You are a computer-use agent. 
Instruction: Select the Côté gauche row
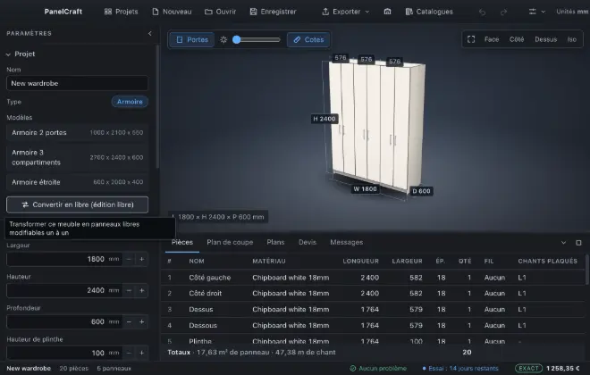coord(373,278)
